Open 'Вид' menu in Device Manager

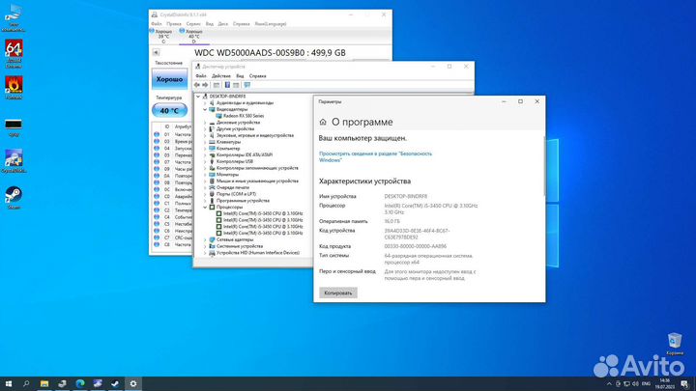tap(240, 76)
